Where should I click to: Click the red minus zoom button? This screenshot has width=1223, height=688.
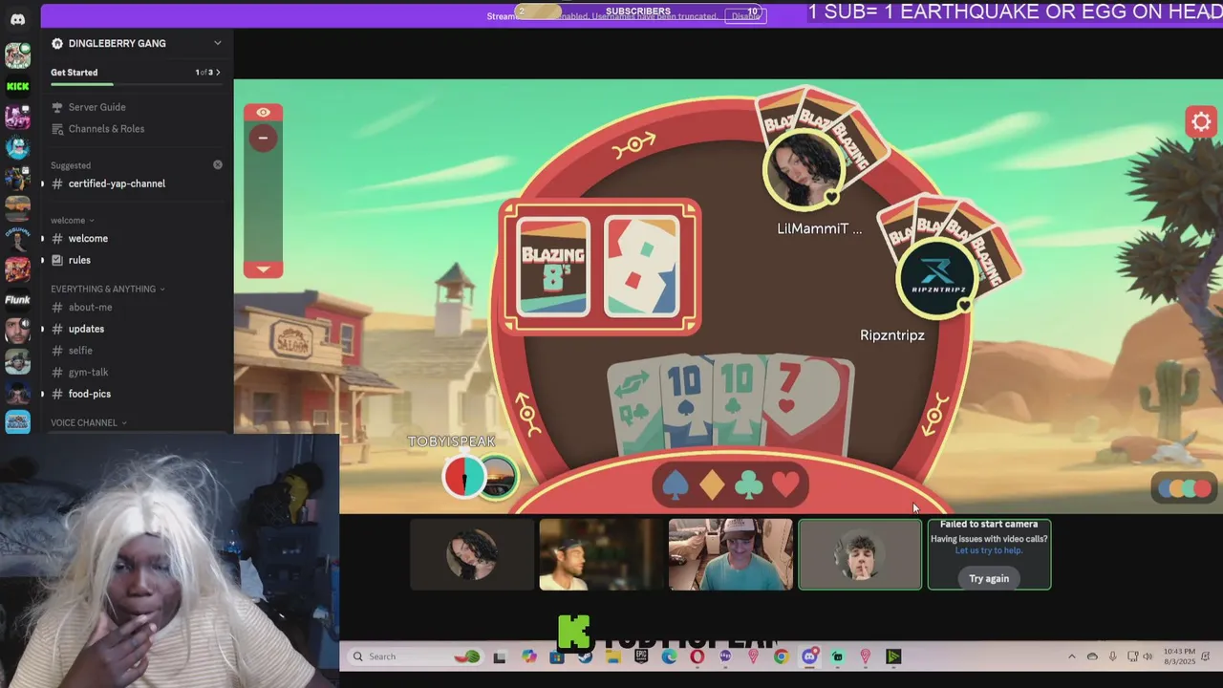pos(263,138)
